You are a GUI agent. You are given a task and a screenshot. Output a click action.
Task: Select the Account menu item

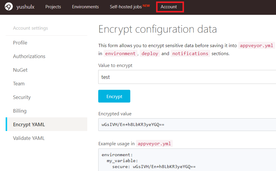click(169, 7)
